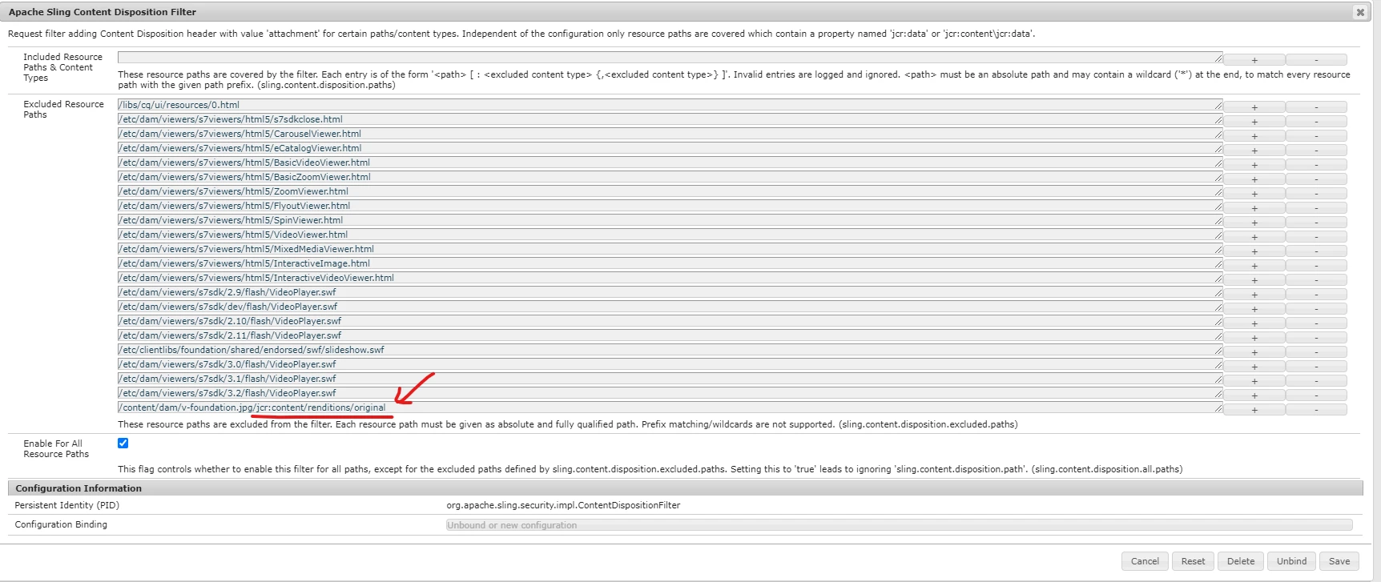Screen dimensions: 1381x582
Task: Click the PID value org.apache.sling.security.impl.ContentDispositionFilter
Action: [x=563, y=505]
